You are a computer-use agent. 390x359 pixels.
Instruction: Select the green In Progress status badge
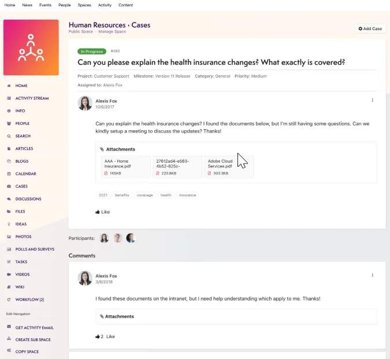click(92, 52)
